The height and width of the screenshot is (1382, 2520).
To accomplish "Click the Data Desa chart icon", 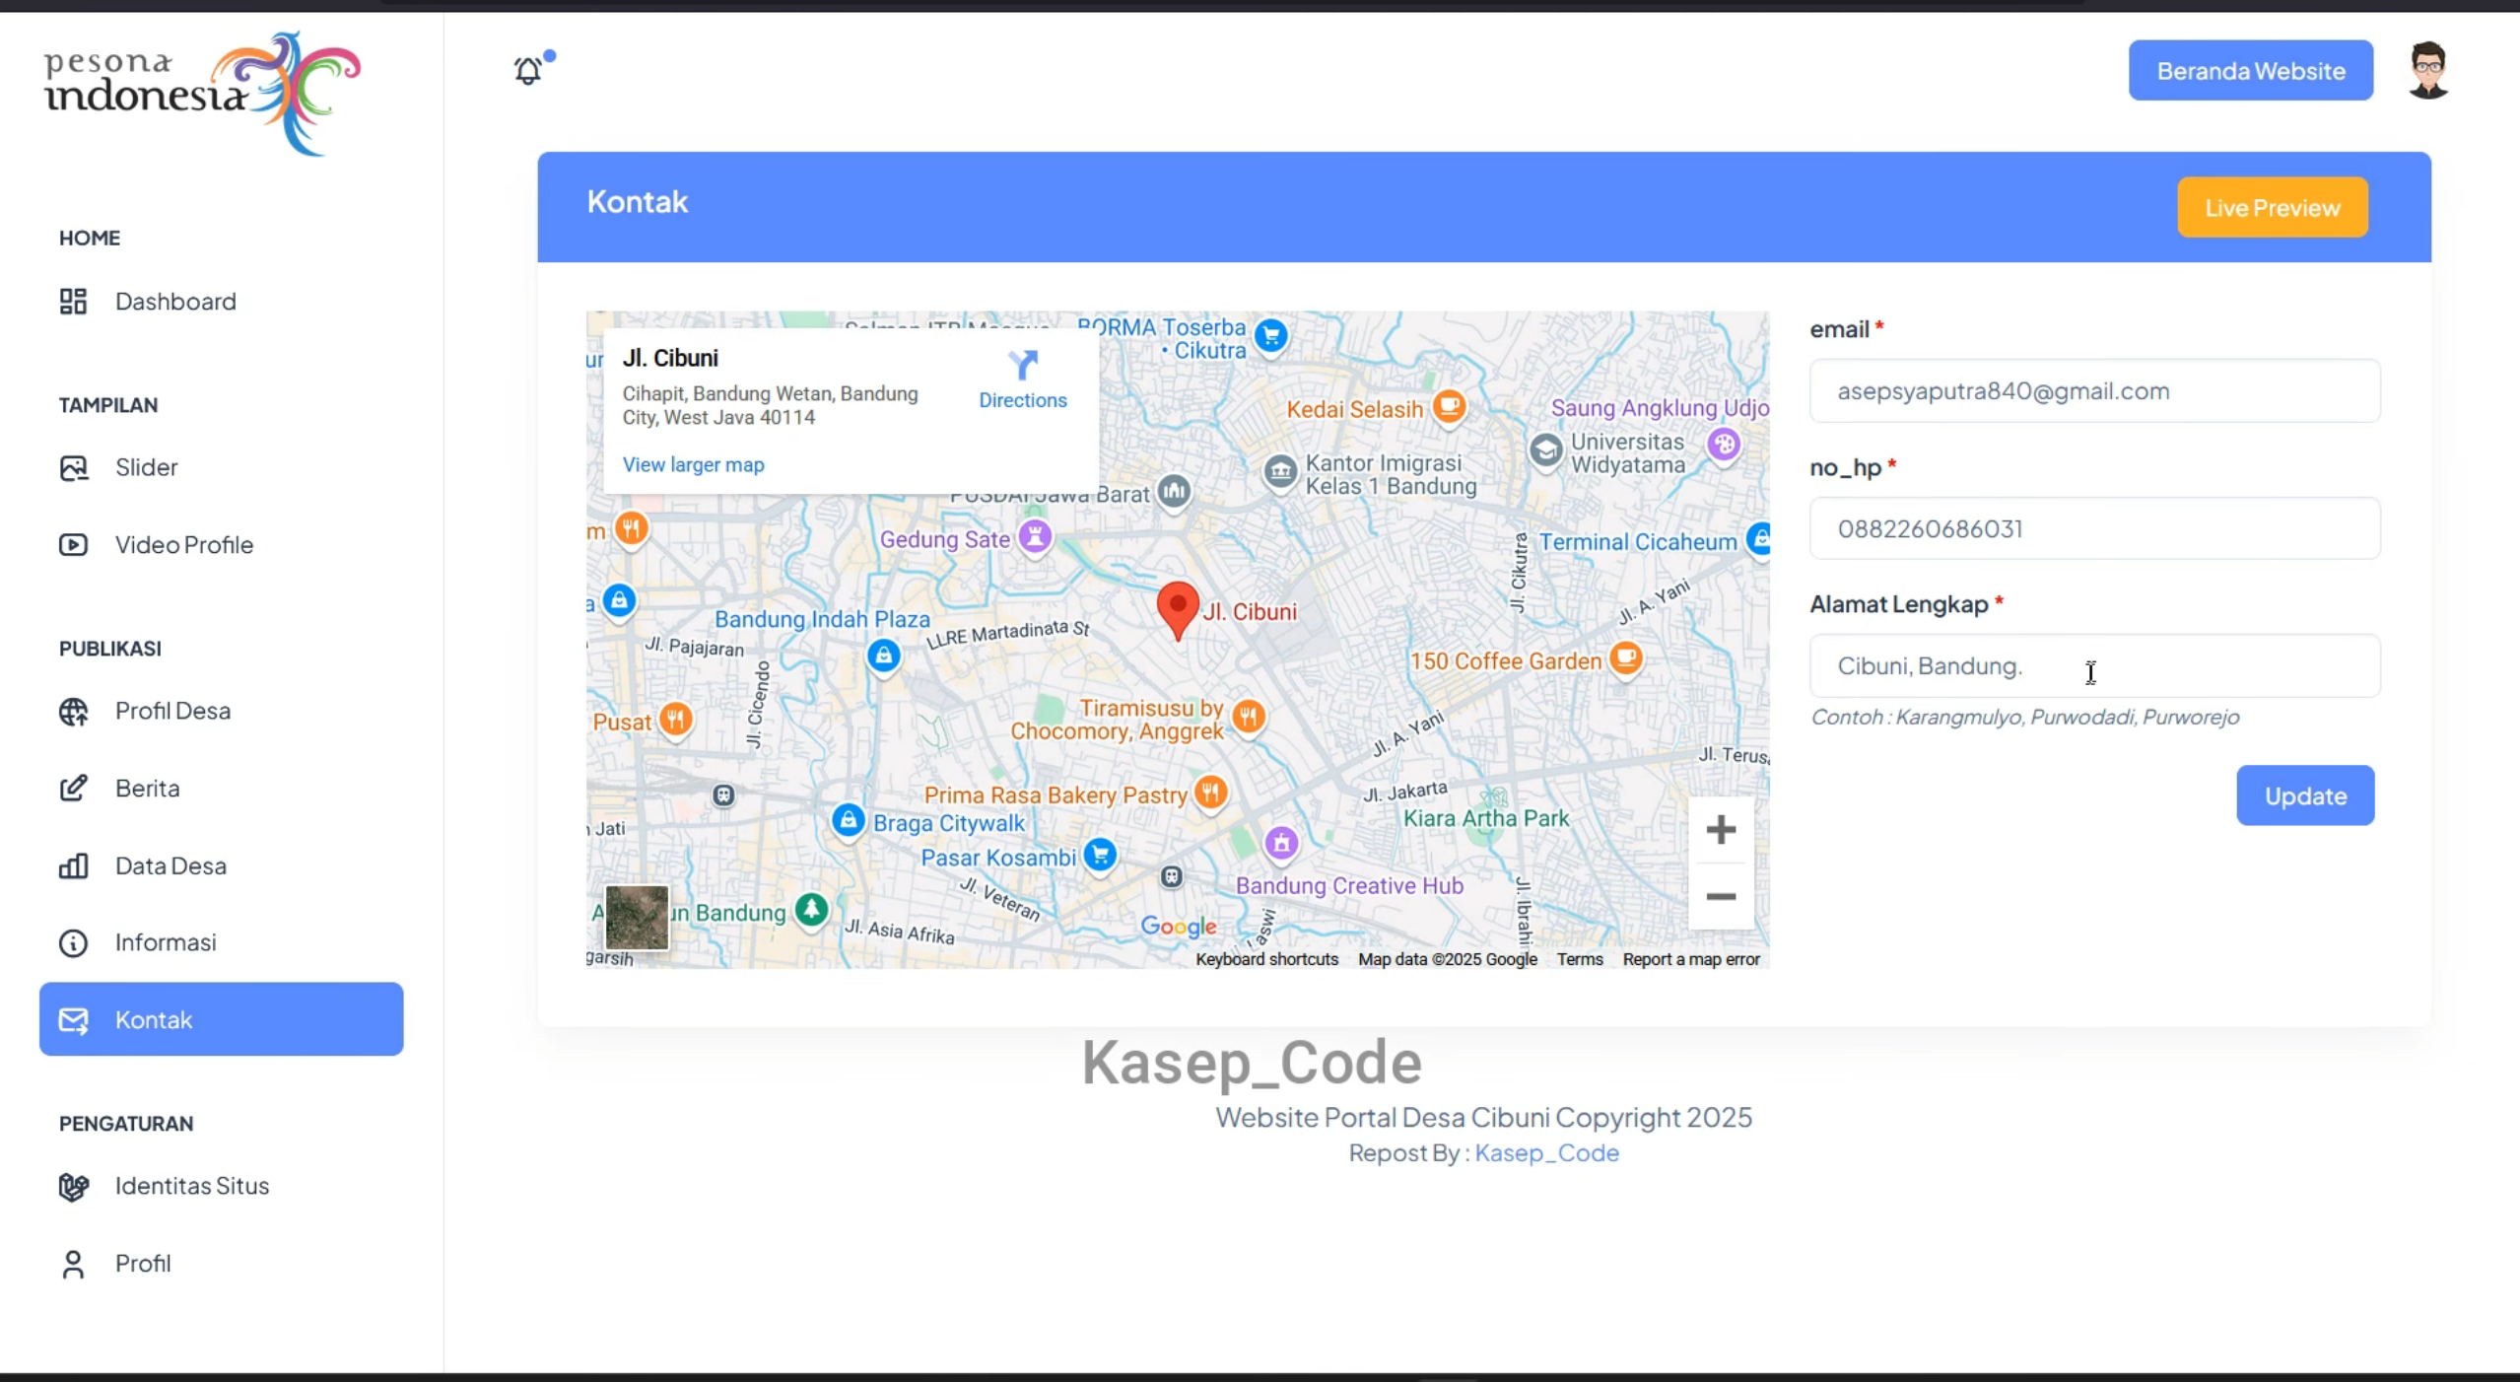I will point(73,865).
